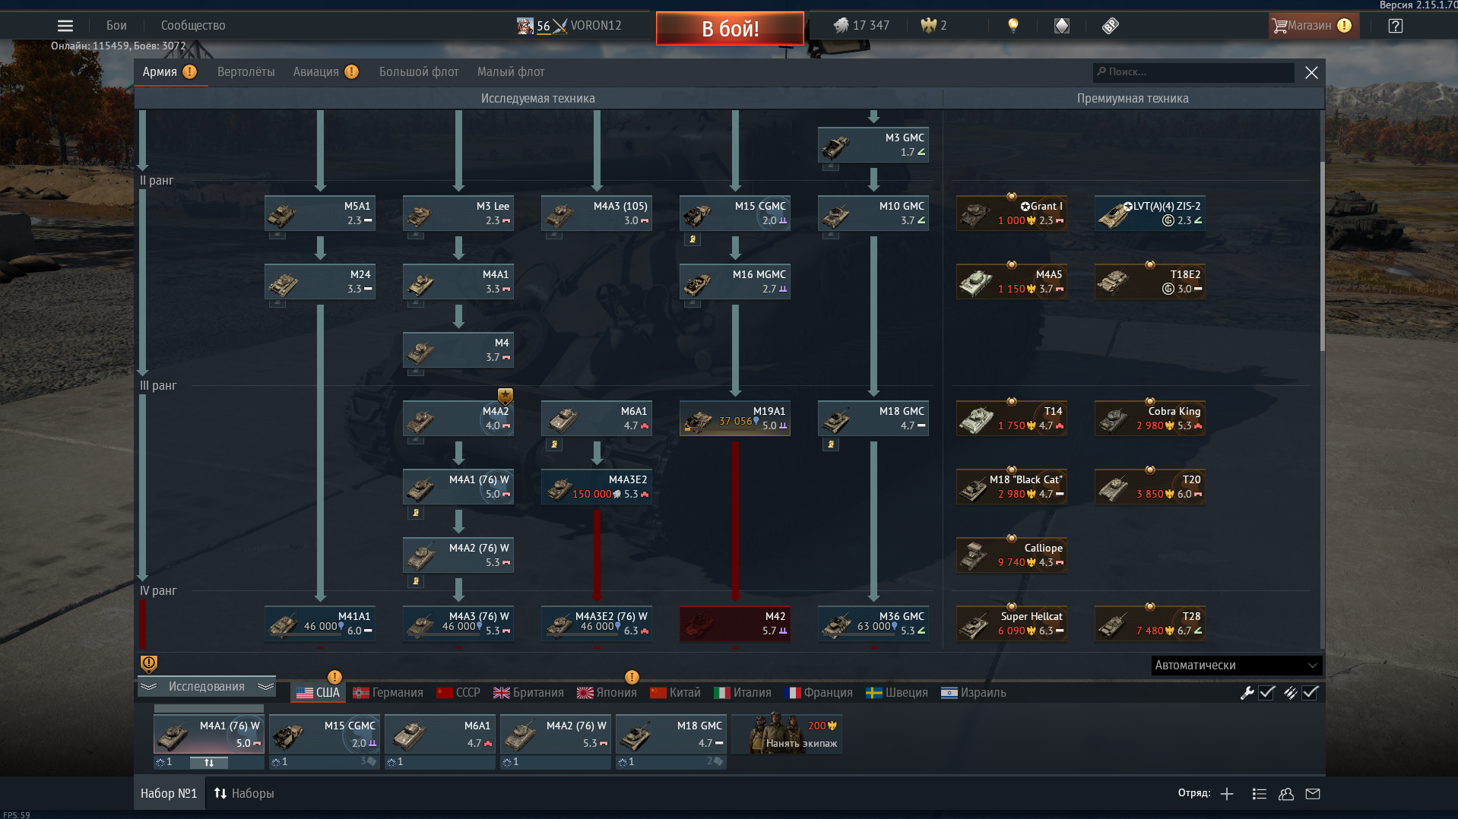Collapse Исследования panel right chevron
1458x819 pixels.
point(265,686)
